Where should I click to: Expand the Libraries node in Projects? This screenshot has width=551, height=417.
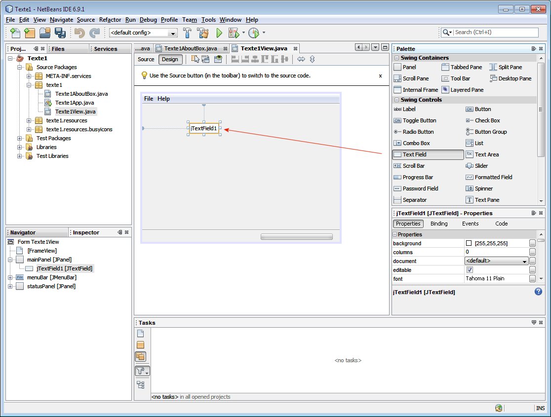(20, 147)
